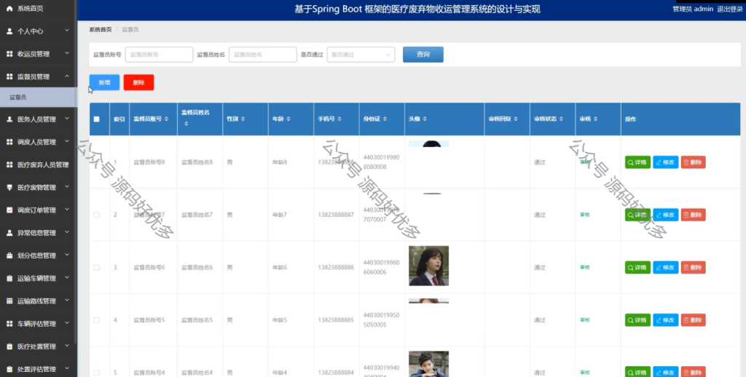The width and height of the screenshot is (746, 377).
Task: Click the clipboard icon beside 运输车辆管理
Action: 9,279
